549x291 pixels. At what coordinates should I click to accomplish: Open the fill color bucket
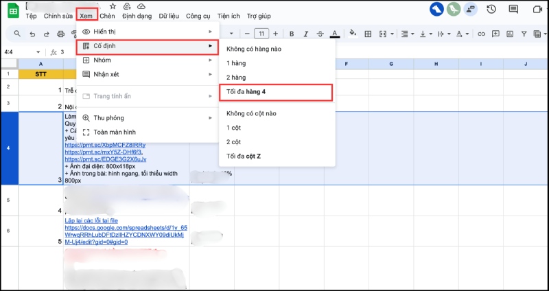[353, 34]
